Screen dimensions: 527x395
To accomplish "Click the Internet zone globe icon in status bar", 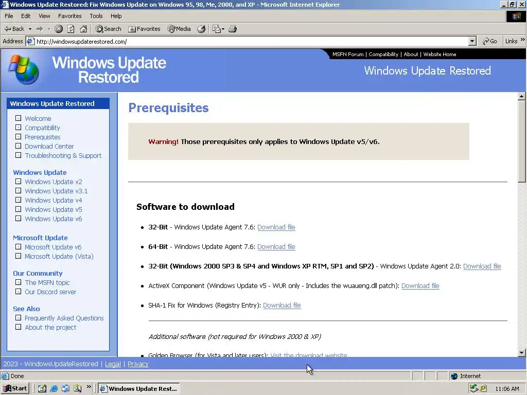I will pyautogui.click(x=454, y=376).
